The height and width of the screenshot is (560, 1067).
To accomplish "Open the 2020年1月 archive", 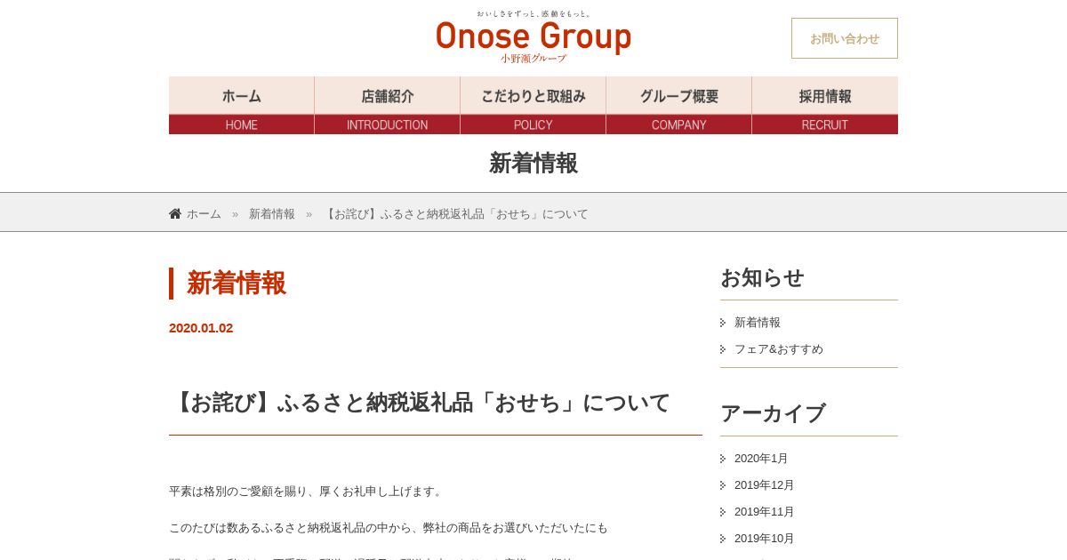I will point(761,459).
